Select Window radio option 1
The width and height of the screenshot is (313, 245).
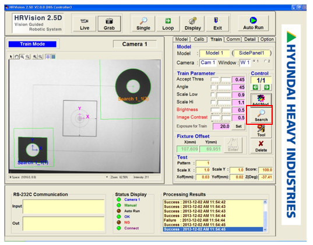tap(254, 61)
